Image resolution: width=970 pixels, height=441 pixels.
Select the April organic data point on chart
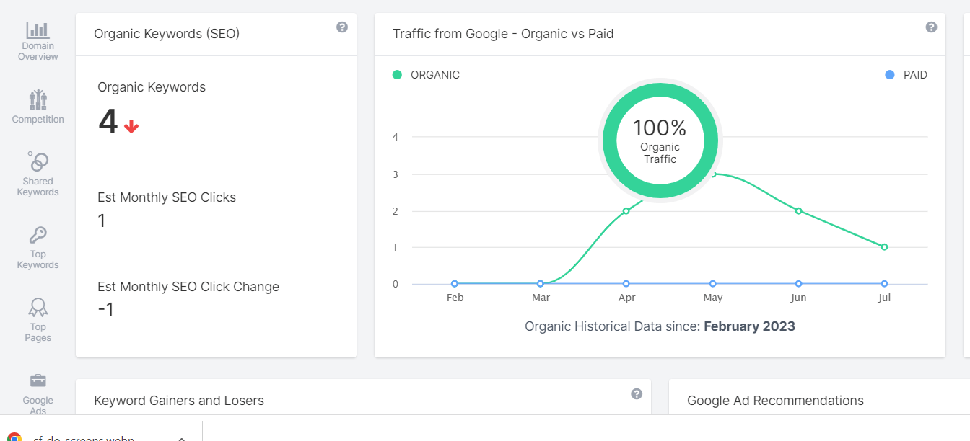(x=626, y=211)
